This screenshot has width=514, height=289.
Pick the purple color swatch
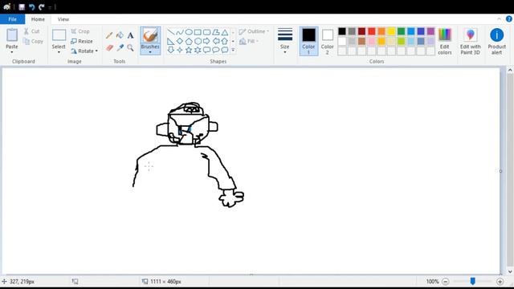click(x=430, y=31)
